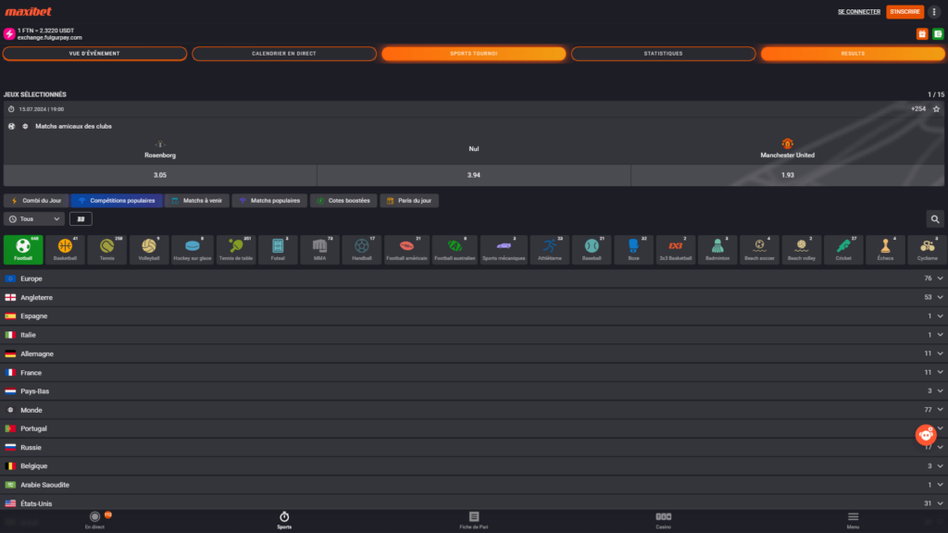Open the green wallet icon
The image size is (948, 533).
tap(938, 34)
